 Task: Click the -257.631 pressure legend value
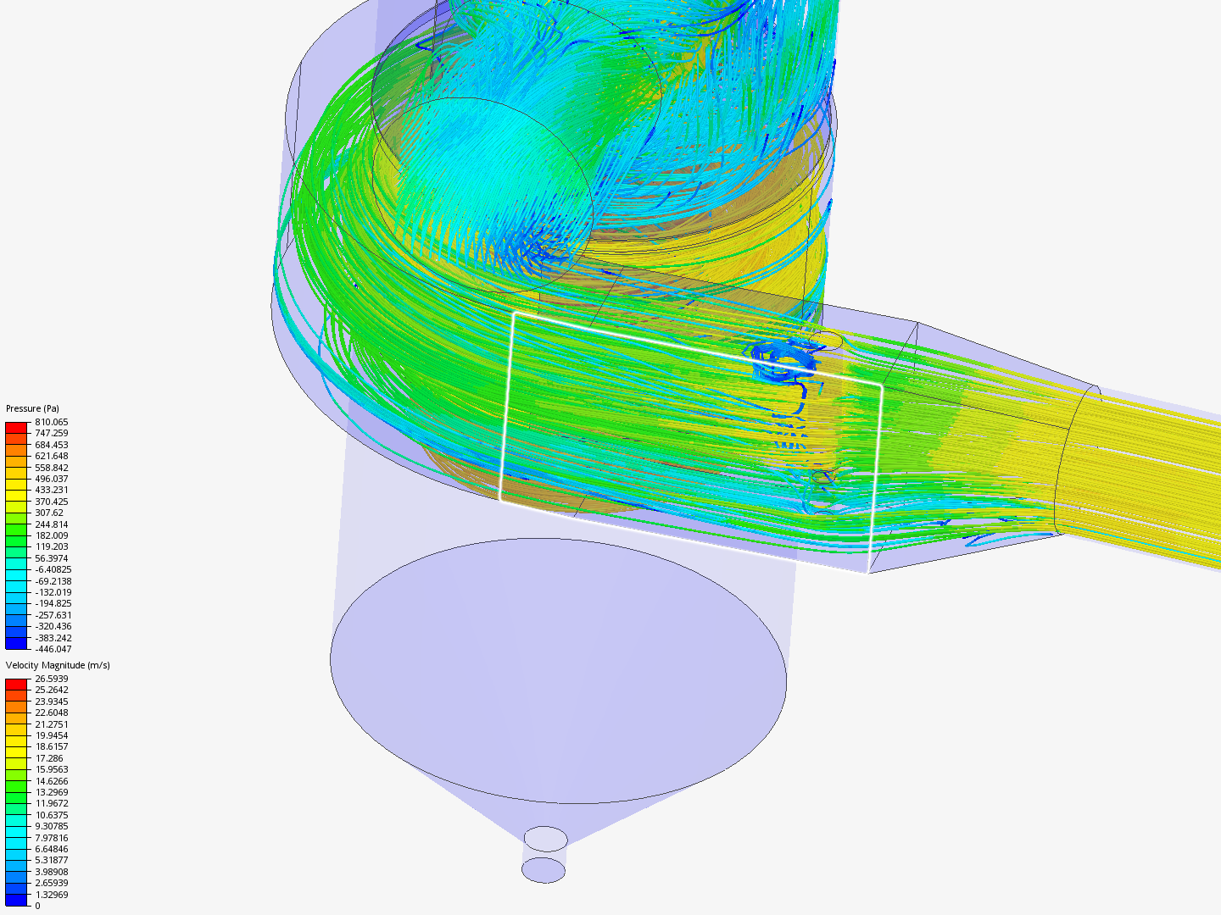tap(53, 615)
